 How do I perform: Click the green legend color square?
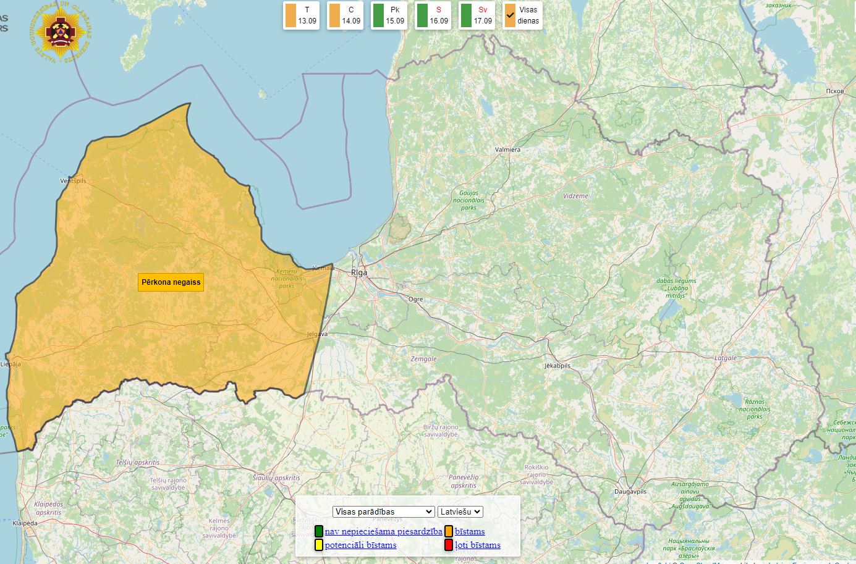[x=319, y=531]
